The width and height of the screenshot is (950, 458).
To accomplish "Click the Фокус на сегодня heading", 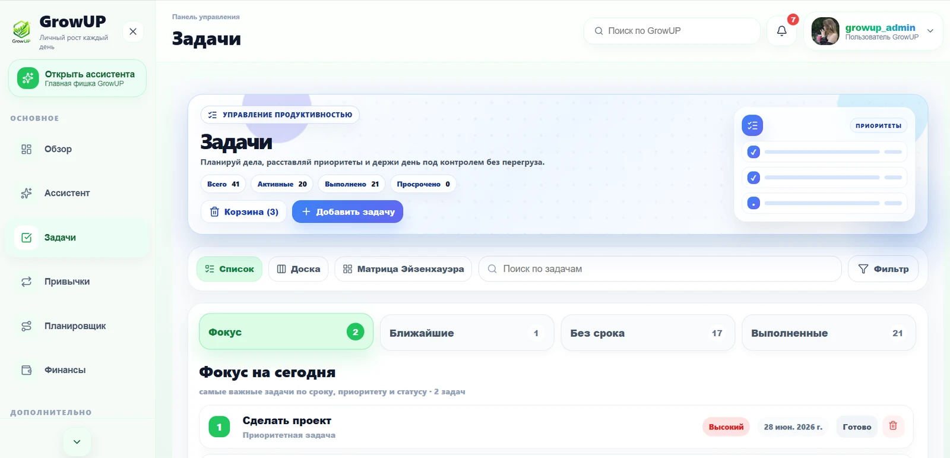I will coord(267,372).
